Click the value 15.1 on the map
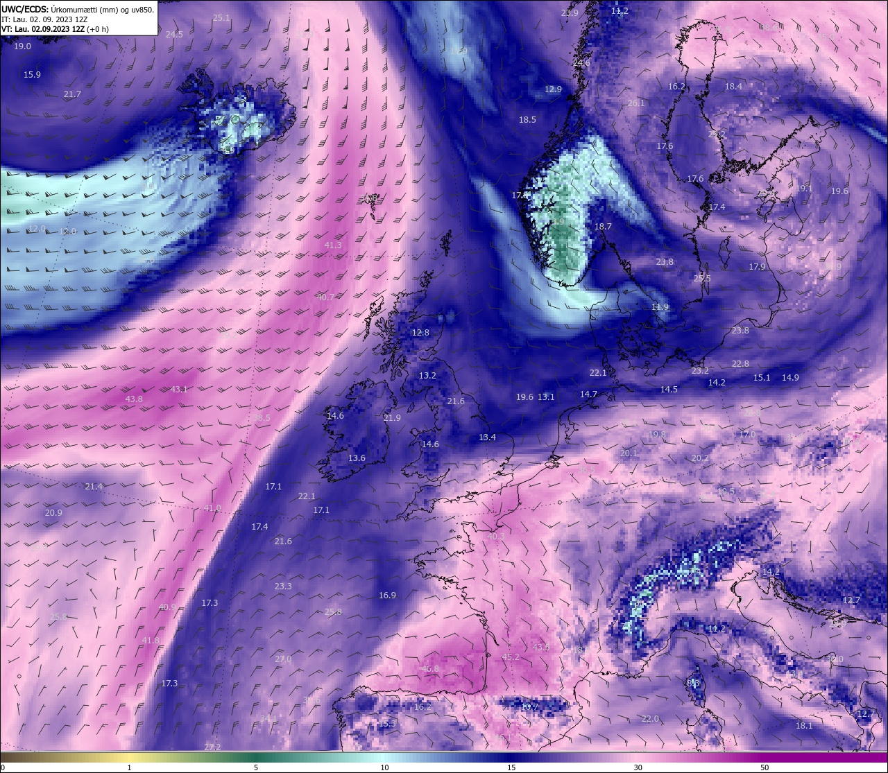The height and width of the screenshot is (773, 888). click(762, 378)
